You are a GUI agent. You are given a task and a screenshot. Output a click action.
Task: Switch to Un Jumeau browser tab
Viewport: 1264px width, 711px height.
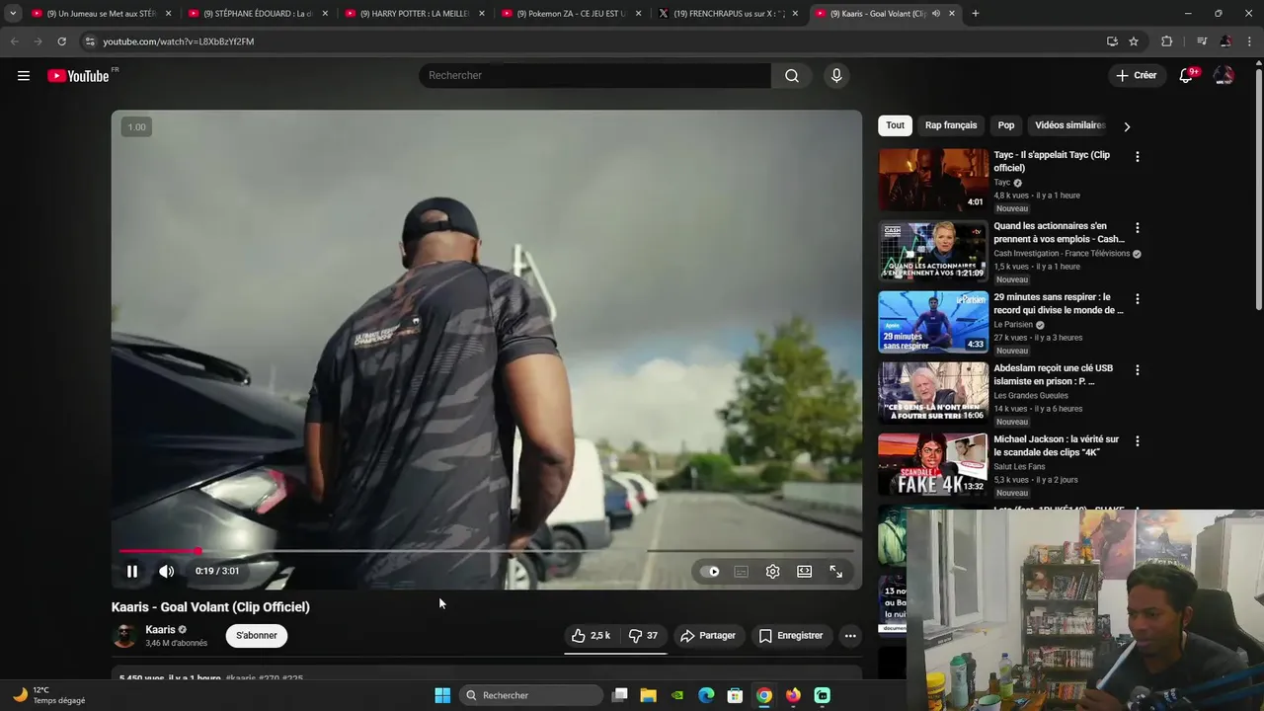click(x=101, y=14)
